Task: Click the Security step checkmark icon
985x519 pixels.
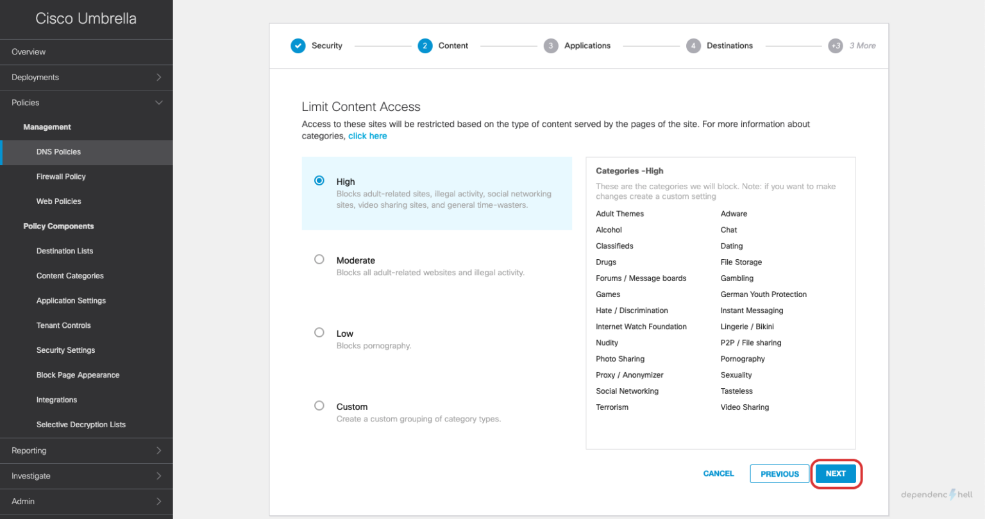Action: coord(298,46)
